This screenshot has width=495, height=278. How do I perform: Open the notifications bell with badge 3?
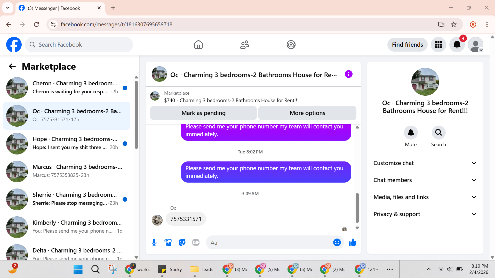[x=457, y=45]
